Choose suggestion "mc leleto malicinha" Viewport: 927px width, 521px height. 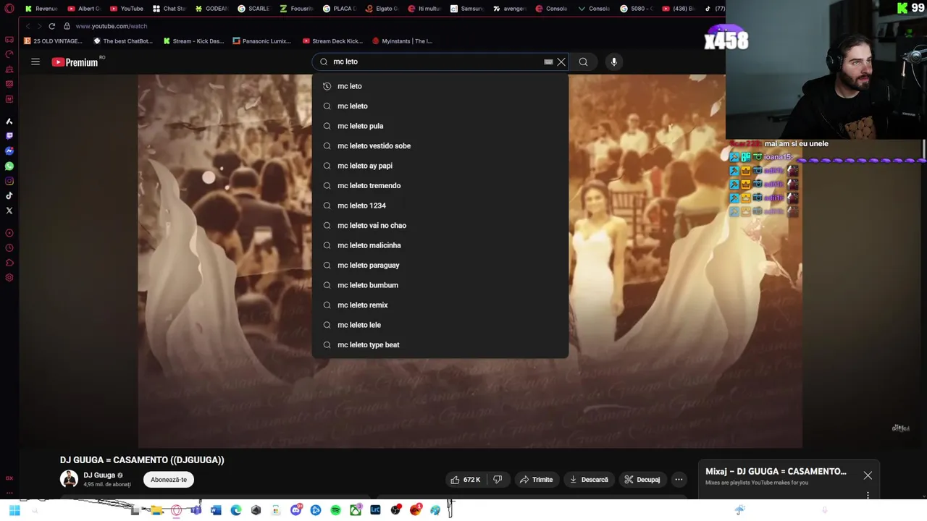(x=440, y=245)
